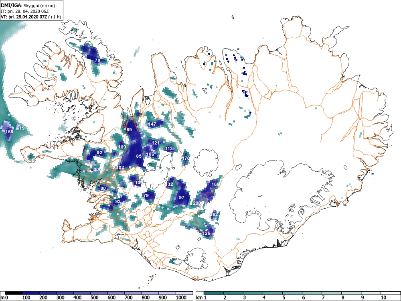The width and height of the screenshot is (401, 301).
Task: Select the 126 visibility value
Action: [x=206, y=233]
